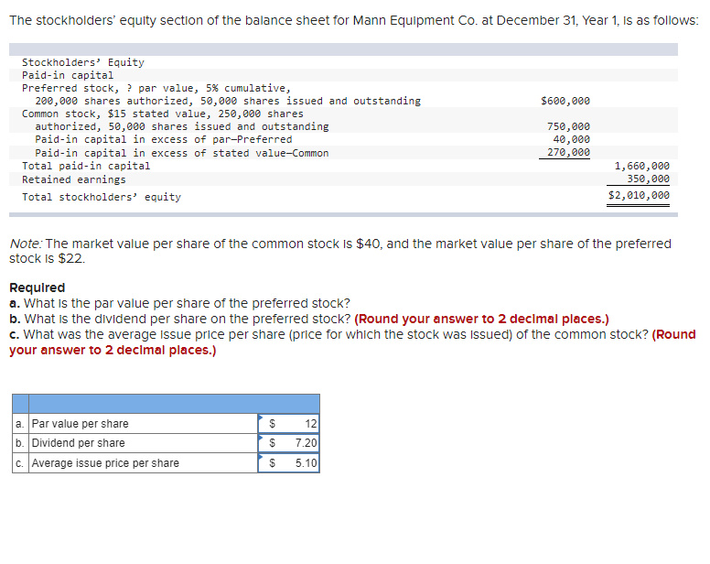Click the 'Paid-in capital in excess of stated value–Common' line

[x=181, y=153]
